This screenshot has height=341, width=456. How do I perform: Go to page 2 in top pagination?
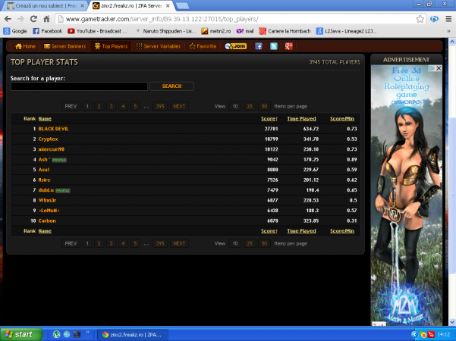pyautogui.click(x=99, y=106)
